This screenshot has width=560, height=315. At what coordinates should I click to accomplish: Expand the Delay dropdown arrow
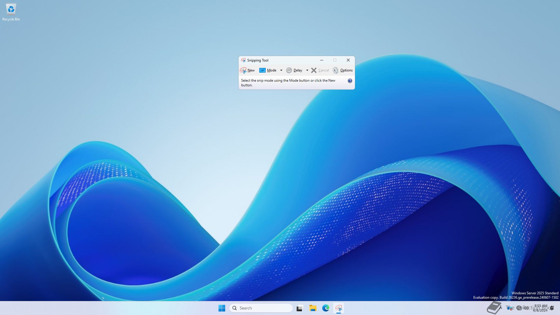(x=307, y=70)
